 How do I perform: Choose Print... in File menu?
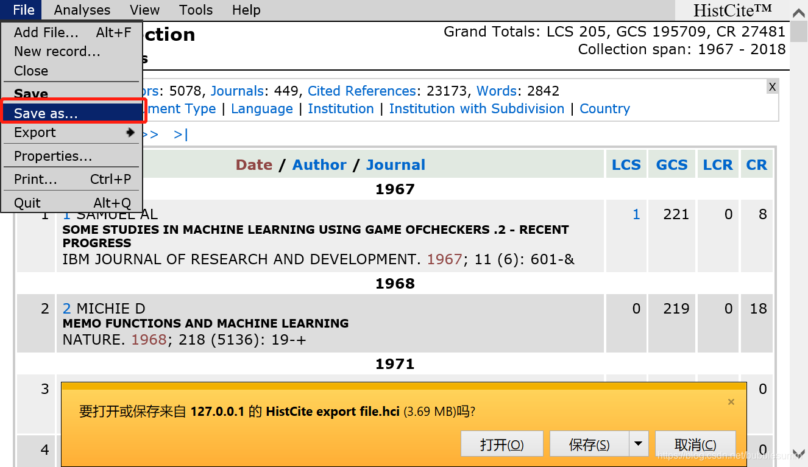click(72, 179)
